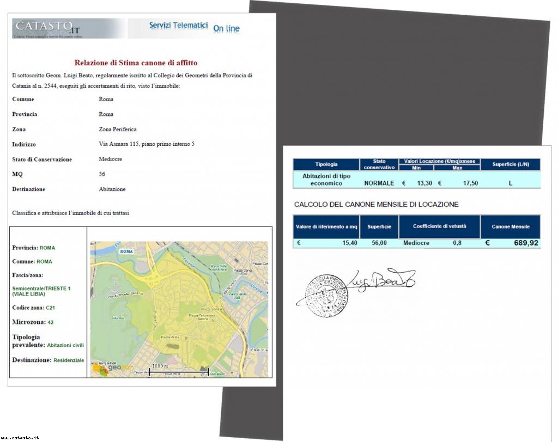Click the 689,92 canone mensile value
558x442 pixels.
tap(525, 243)
